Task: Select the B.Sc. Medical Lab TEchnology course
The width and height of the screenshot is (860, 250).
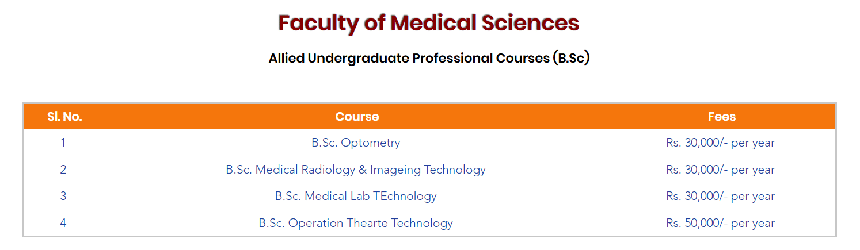Action: coord(356,196)
